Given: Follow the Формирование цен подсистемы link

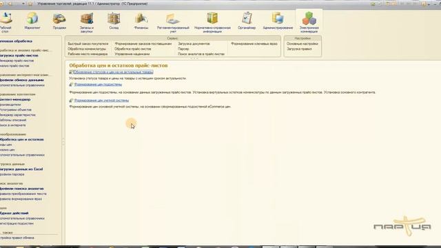Looking at the screenshot, I should click(98, 84).
